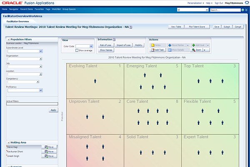The width and height of the screenshot is (250, 167).
Task: Click Move icon for Umesh Singh
Action: click(x=46, y=156)
